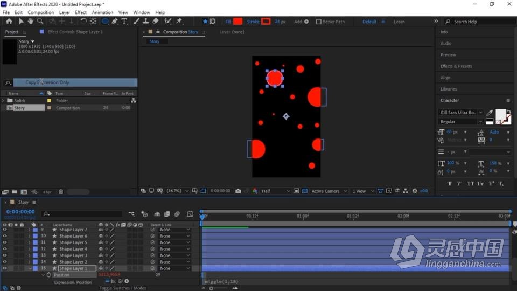This screenshot has width=517, height=291.
Task: Open the Animation menu
Action: (102, 12)
